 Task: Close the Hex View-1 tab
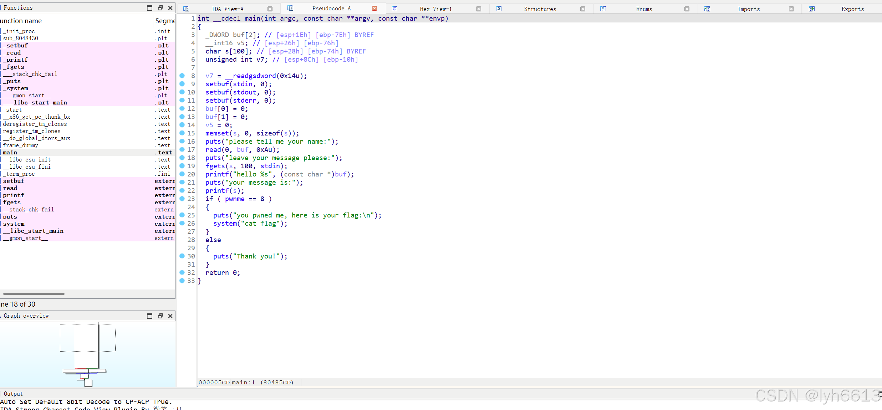(x=479, y=9)
